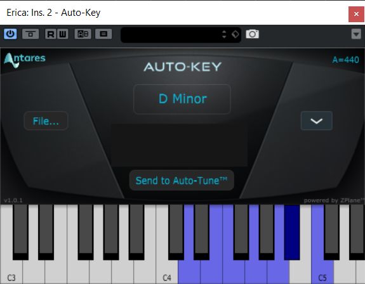Image resolution: width=365 pixels, height=284 pixels.
Task: Click the copy settings icon beside A/B
Action: coord(103,34)
